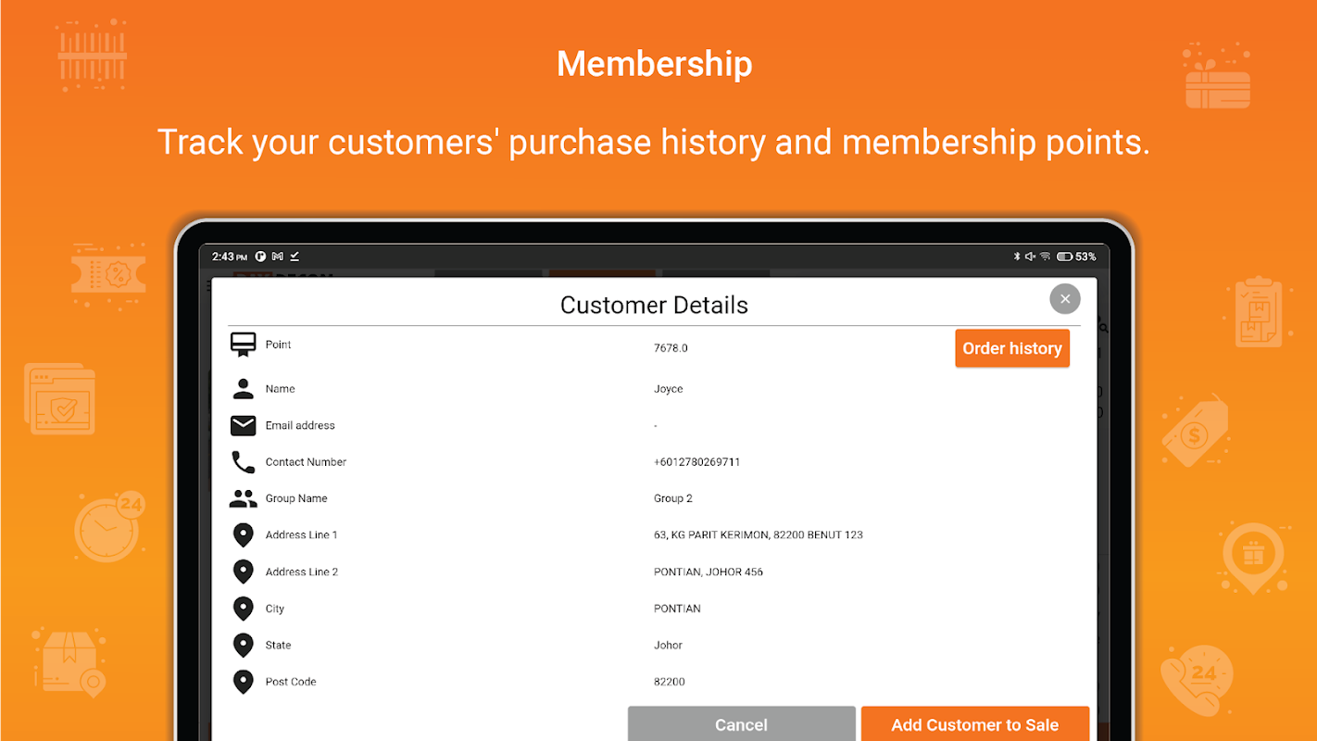Click the points value 7678.0

click(671, 348)
